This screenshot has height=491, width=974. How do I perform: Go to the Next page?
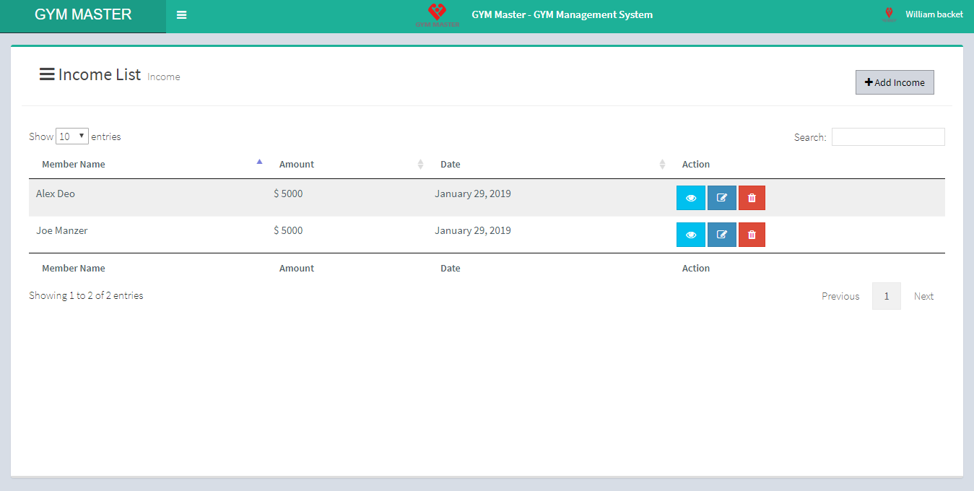click(x=923, y=296)
